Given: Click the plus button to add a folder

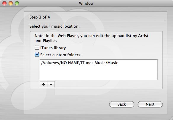Looking at the screenshot, I should tap(44, 84).
